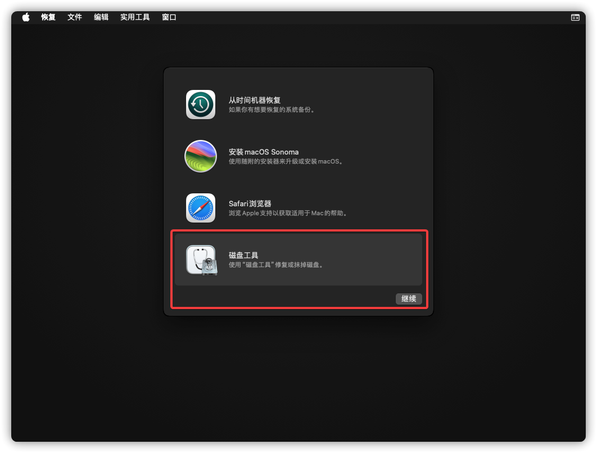
Task: Choose 磁盘工具 option title
Action: [243, 255]
